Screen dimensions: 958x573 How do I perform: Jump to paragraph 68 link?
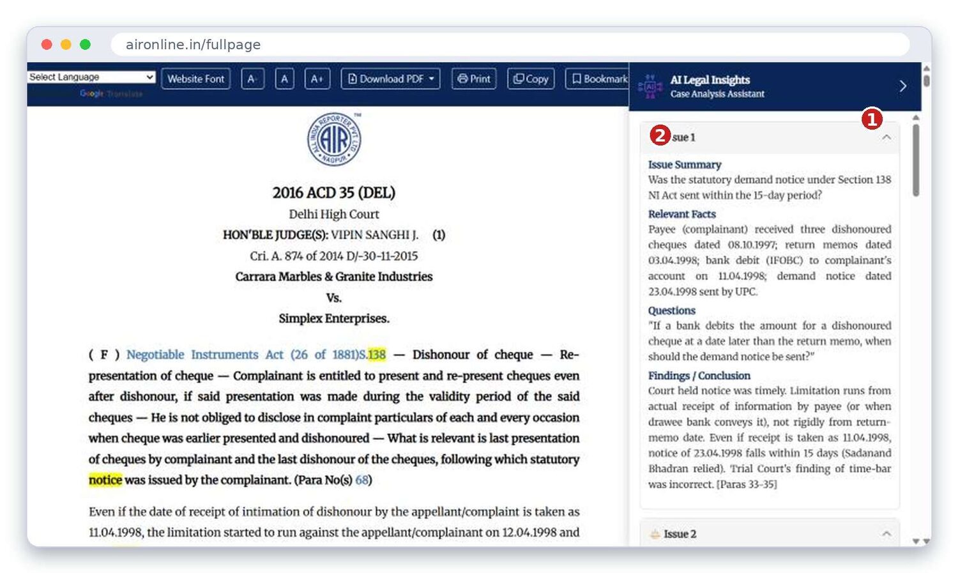[361, 480]
